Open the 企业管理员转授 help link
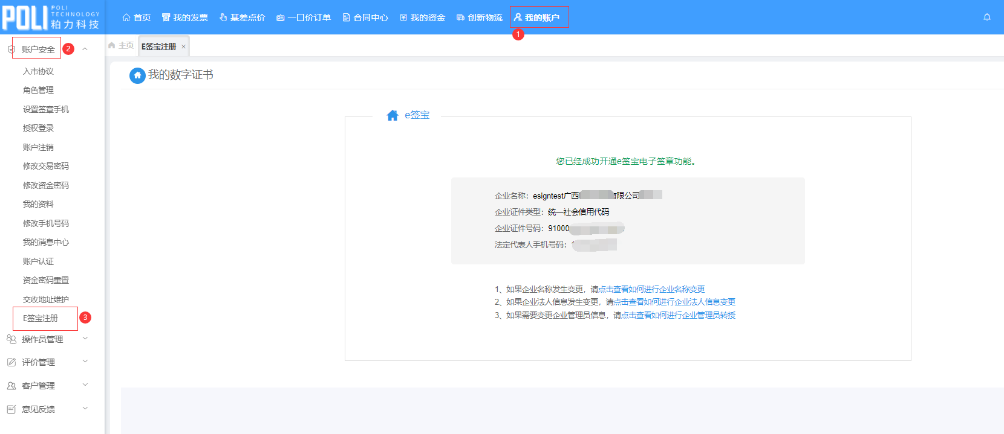Viewport: 1004px width, 434px height. 679,315
